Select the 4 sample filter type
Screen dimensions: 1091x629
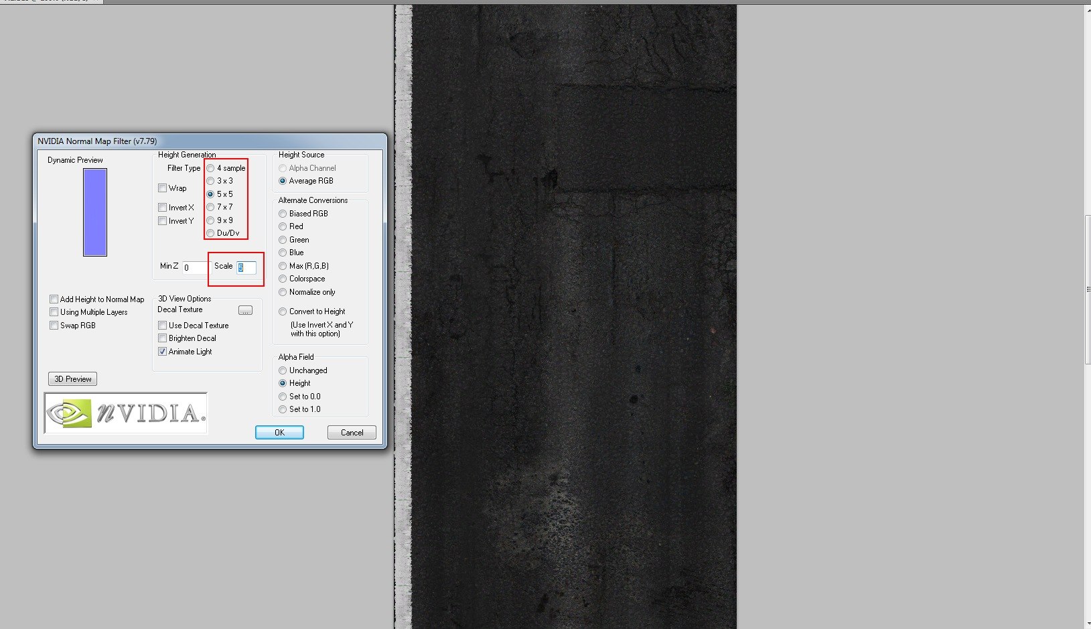pos(211,168)
